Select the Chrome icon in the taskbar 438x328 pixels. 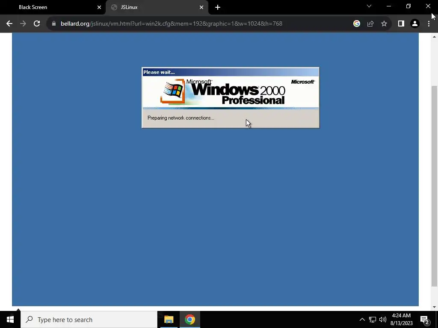click(x=189, y=319)
